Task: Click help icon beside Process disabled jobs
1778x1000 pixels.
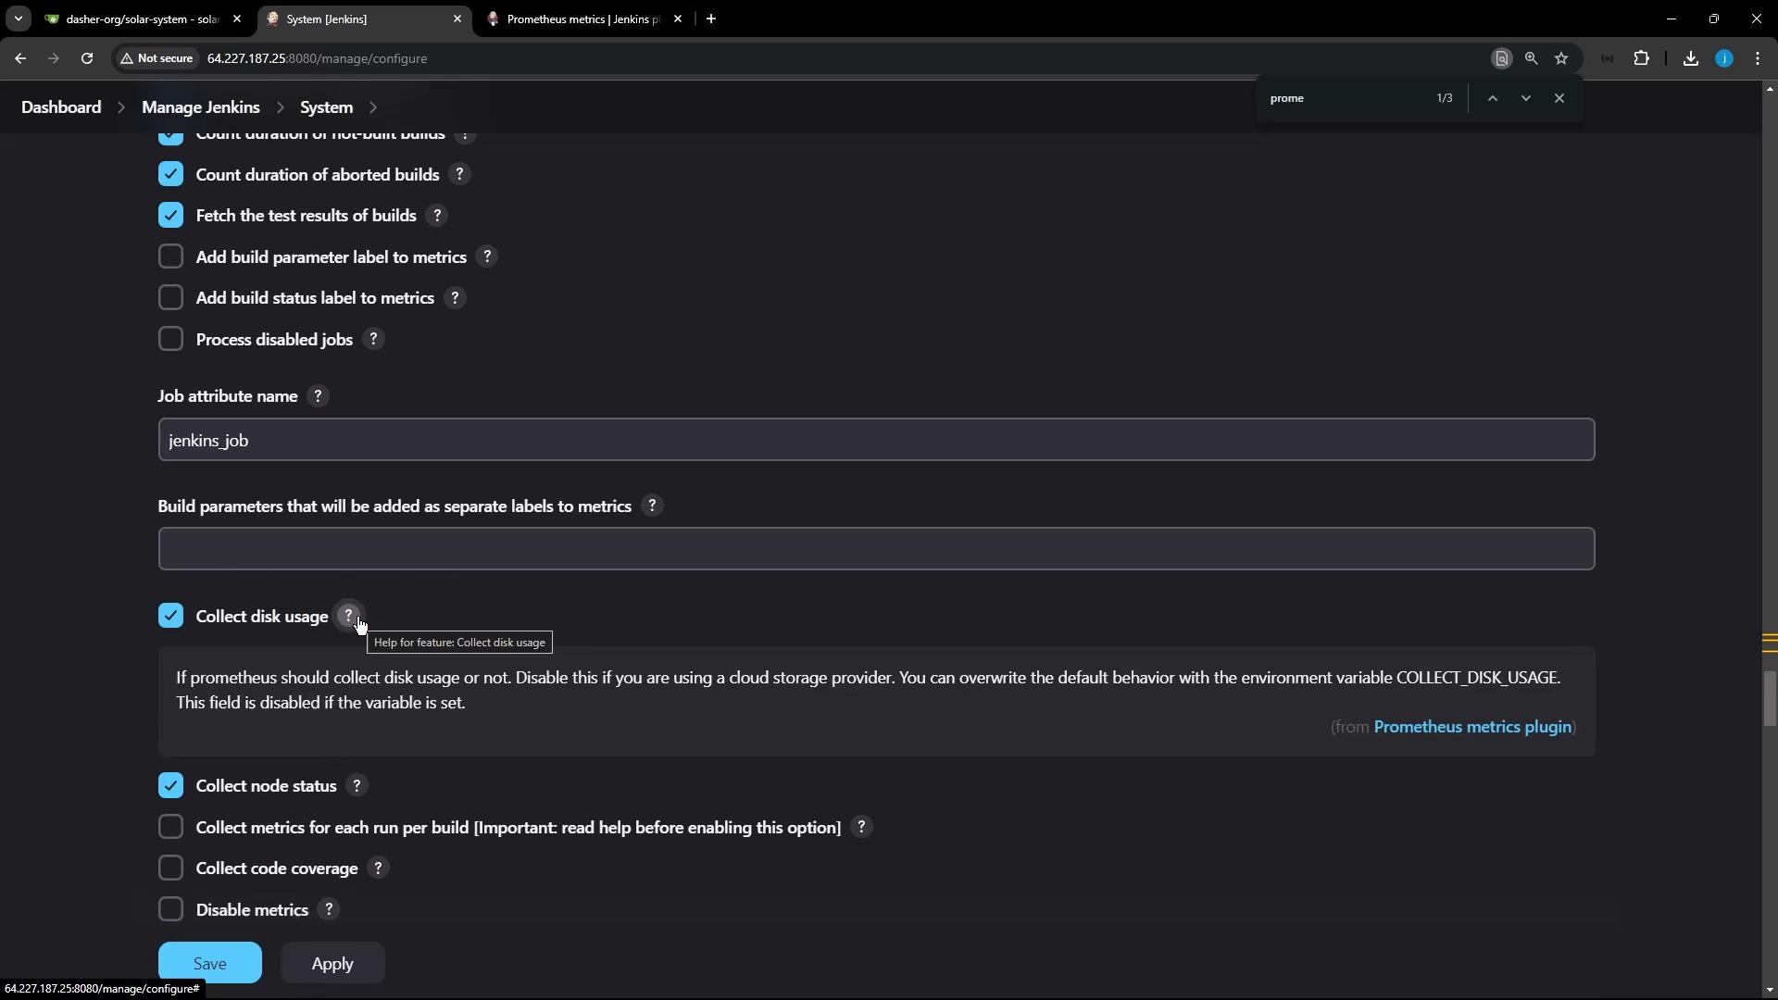Action: pyautogui.click(x=373, y=340)
